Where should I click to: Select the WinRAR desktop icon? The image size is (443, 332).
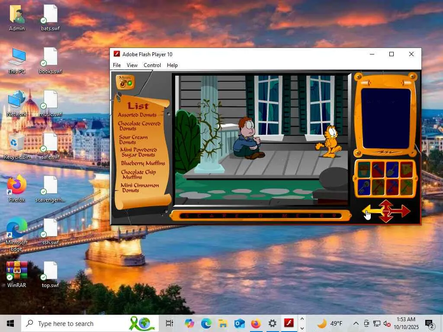[x=17, y=275]
